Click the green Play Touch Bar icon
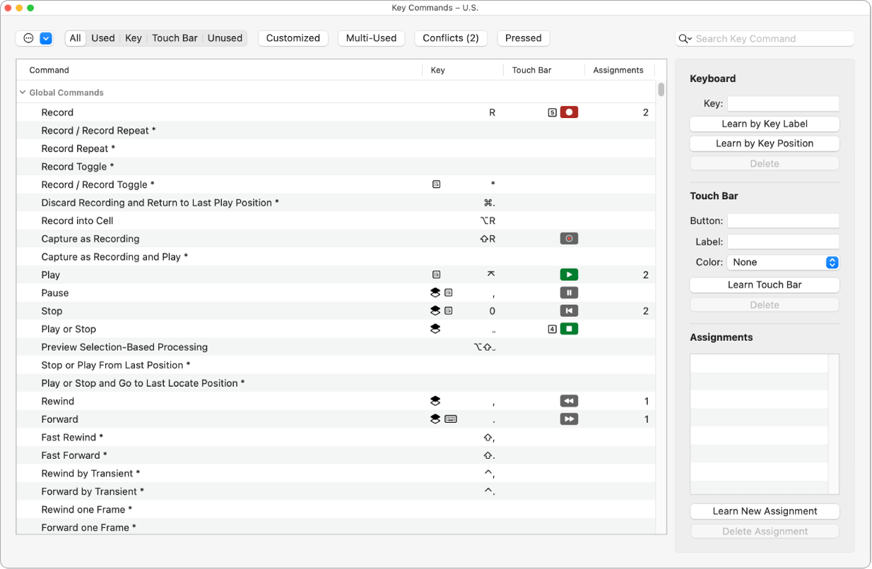 (x=569, y=275)
